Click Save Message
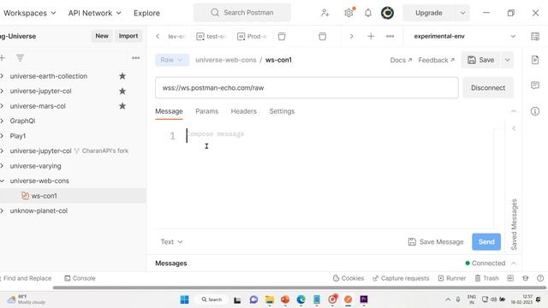Image resolution: width=548 pixels, height=308 pixels. coord(436,241)
